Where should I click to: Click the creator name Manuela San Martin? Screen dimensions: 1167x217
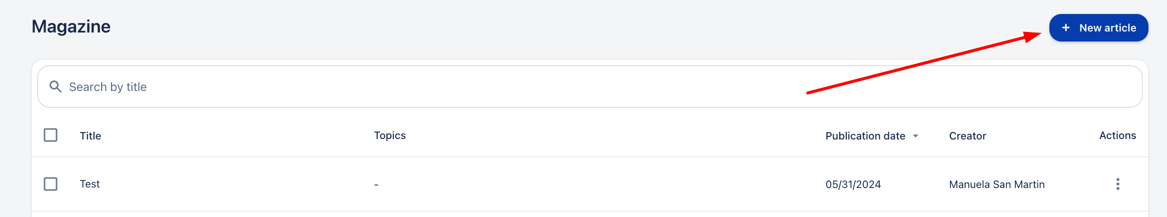(x=997, y=184)
